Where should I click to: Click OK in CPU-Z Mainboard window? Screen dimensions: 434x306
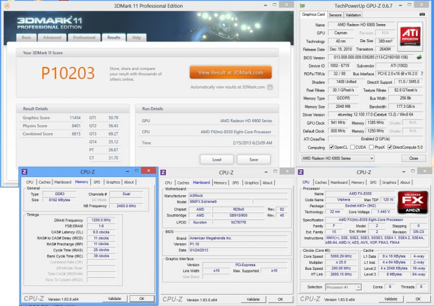tap(280, 299)
